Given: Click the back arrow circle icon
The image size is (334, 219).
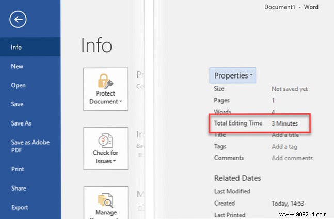Looking at the screenshot, I should tap(18, 20).
